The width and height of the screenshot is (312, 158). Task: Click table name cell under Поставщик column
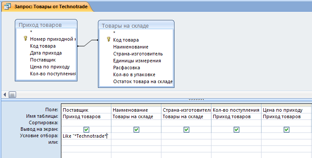[x=86, y=116]
